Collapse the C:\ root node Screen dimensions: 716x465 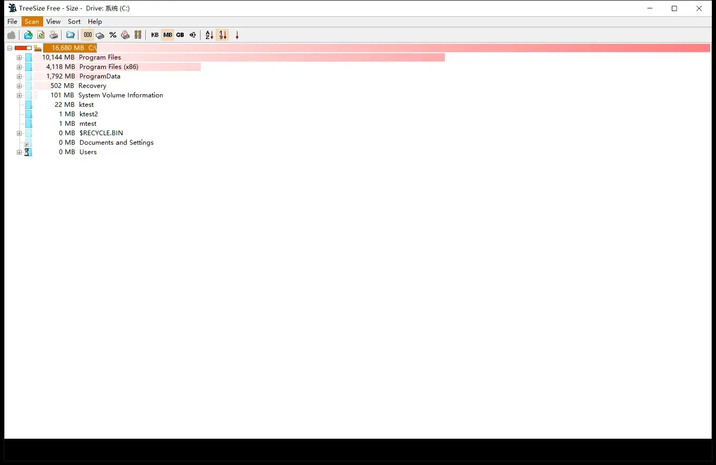tap(9, 48)
